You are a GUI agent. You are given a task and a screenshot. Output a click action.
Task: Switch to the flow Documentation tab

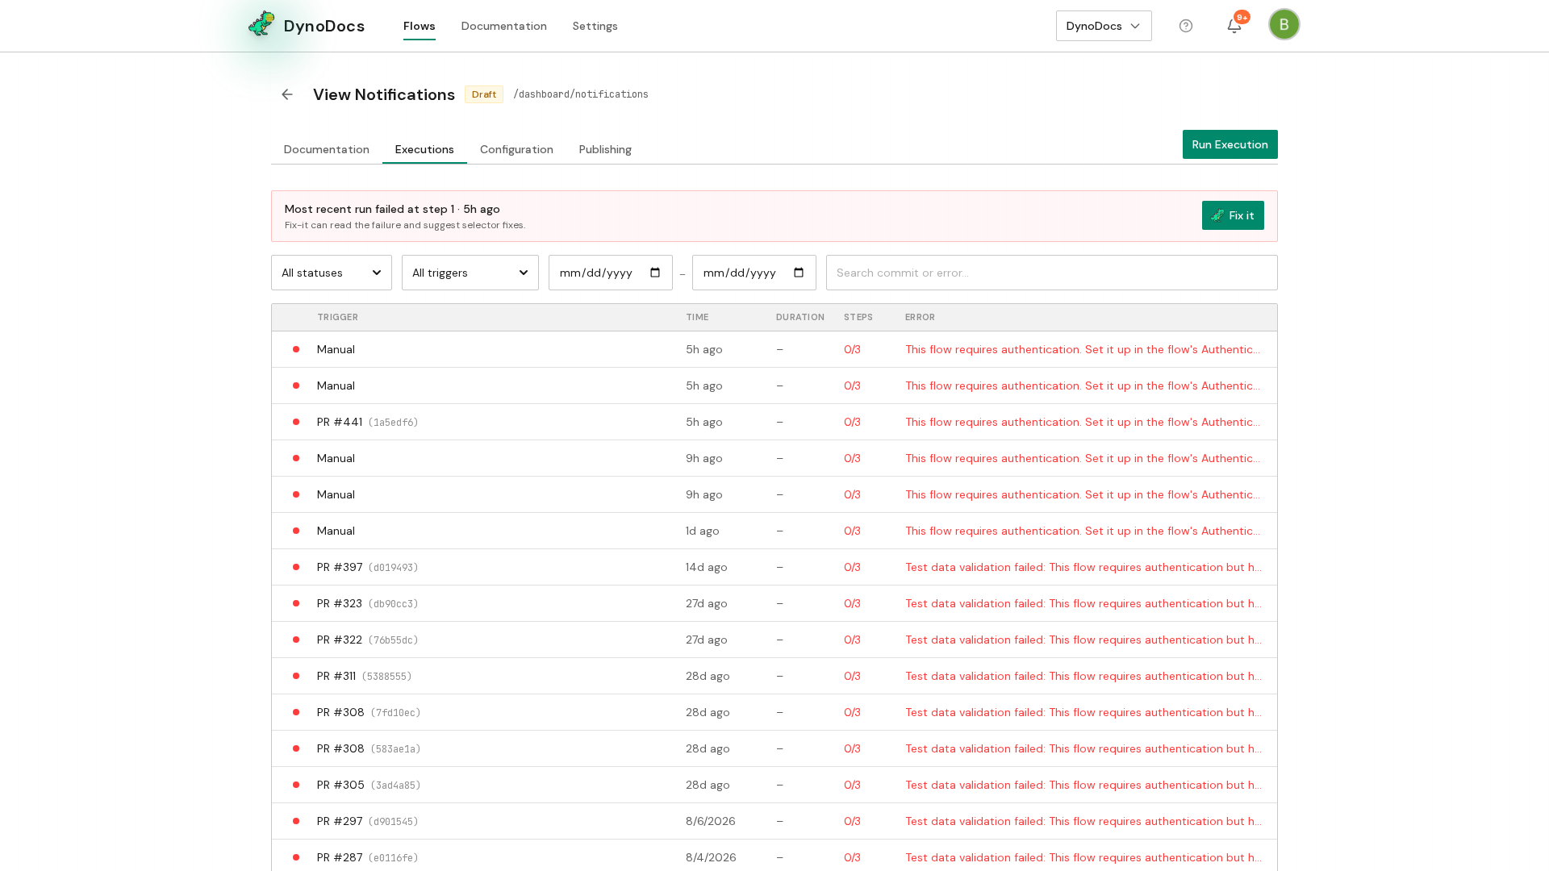326,149
